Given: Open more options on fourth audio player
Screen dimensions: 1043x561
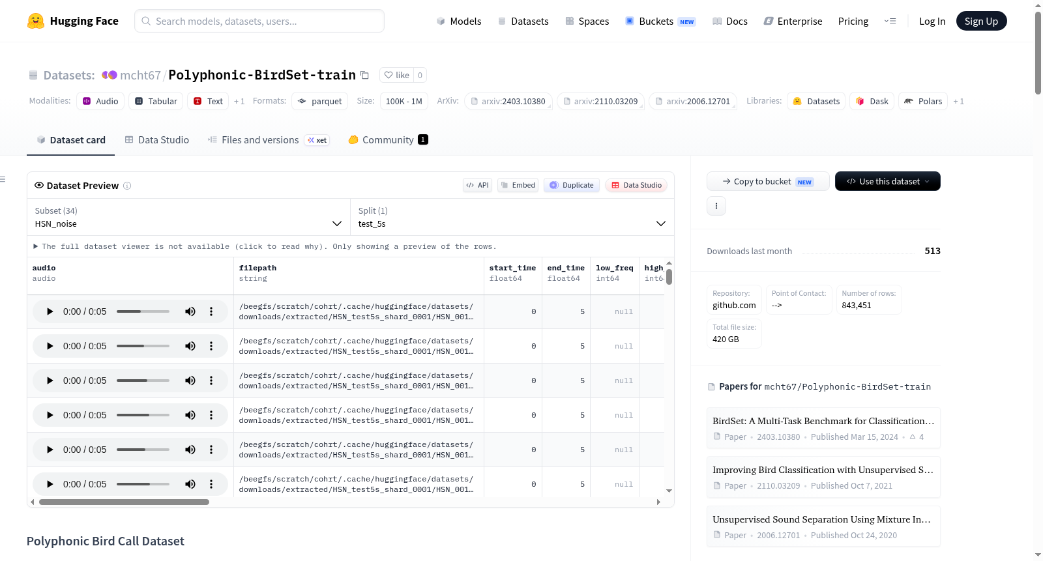Looking at the screenshot, I should (211, 415).
